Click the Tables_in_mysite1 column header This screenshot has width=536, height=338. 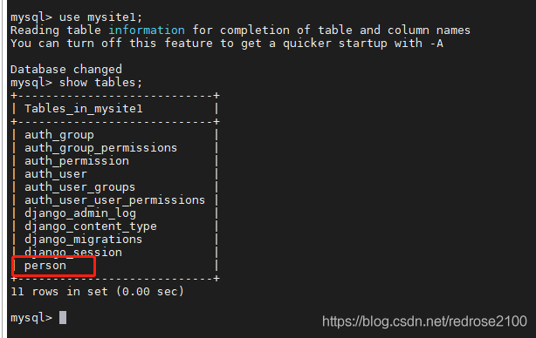point(84,109)
